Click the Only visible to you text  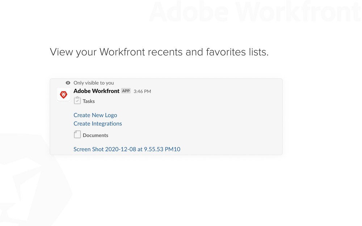[94, 83]
